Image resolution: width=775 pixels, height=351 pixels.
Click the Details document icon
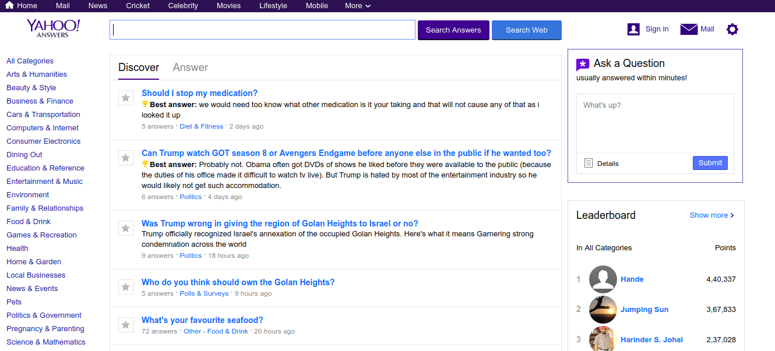pyautogui.click(x=589, y=163)
